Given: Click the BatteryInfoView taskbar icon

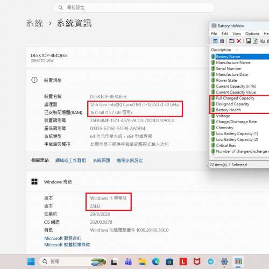Looking at the screenshot, I should 238,261.
